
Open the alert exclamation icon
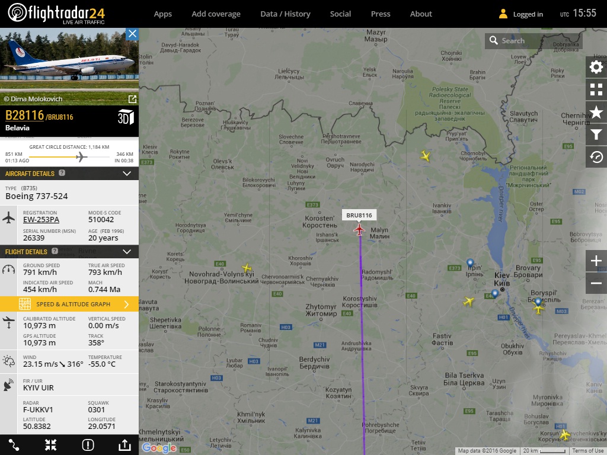pyautogui.click(x=88, y=445)
